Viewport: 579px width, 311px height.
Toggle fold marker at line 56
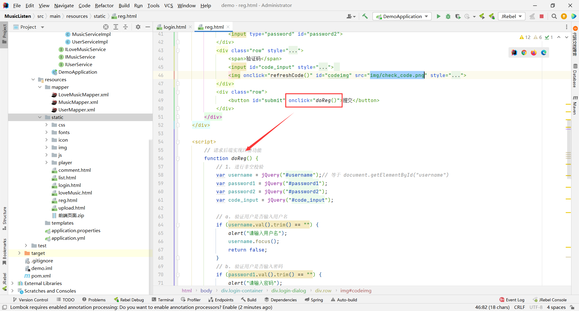coord(178,159)
